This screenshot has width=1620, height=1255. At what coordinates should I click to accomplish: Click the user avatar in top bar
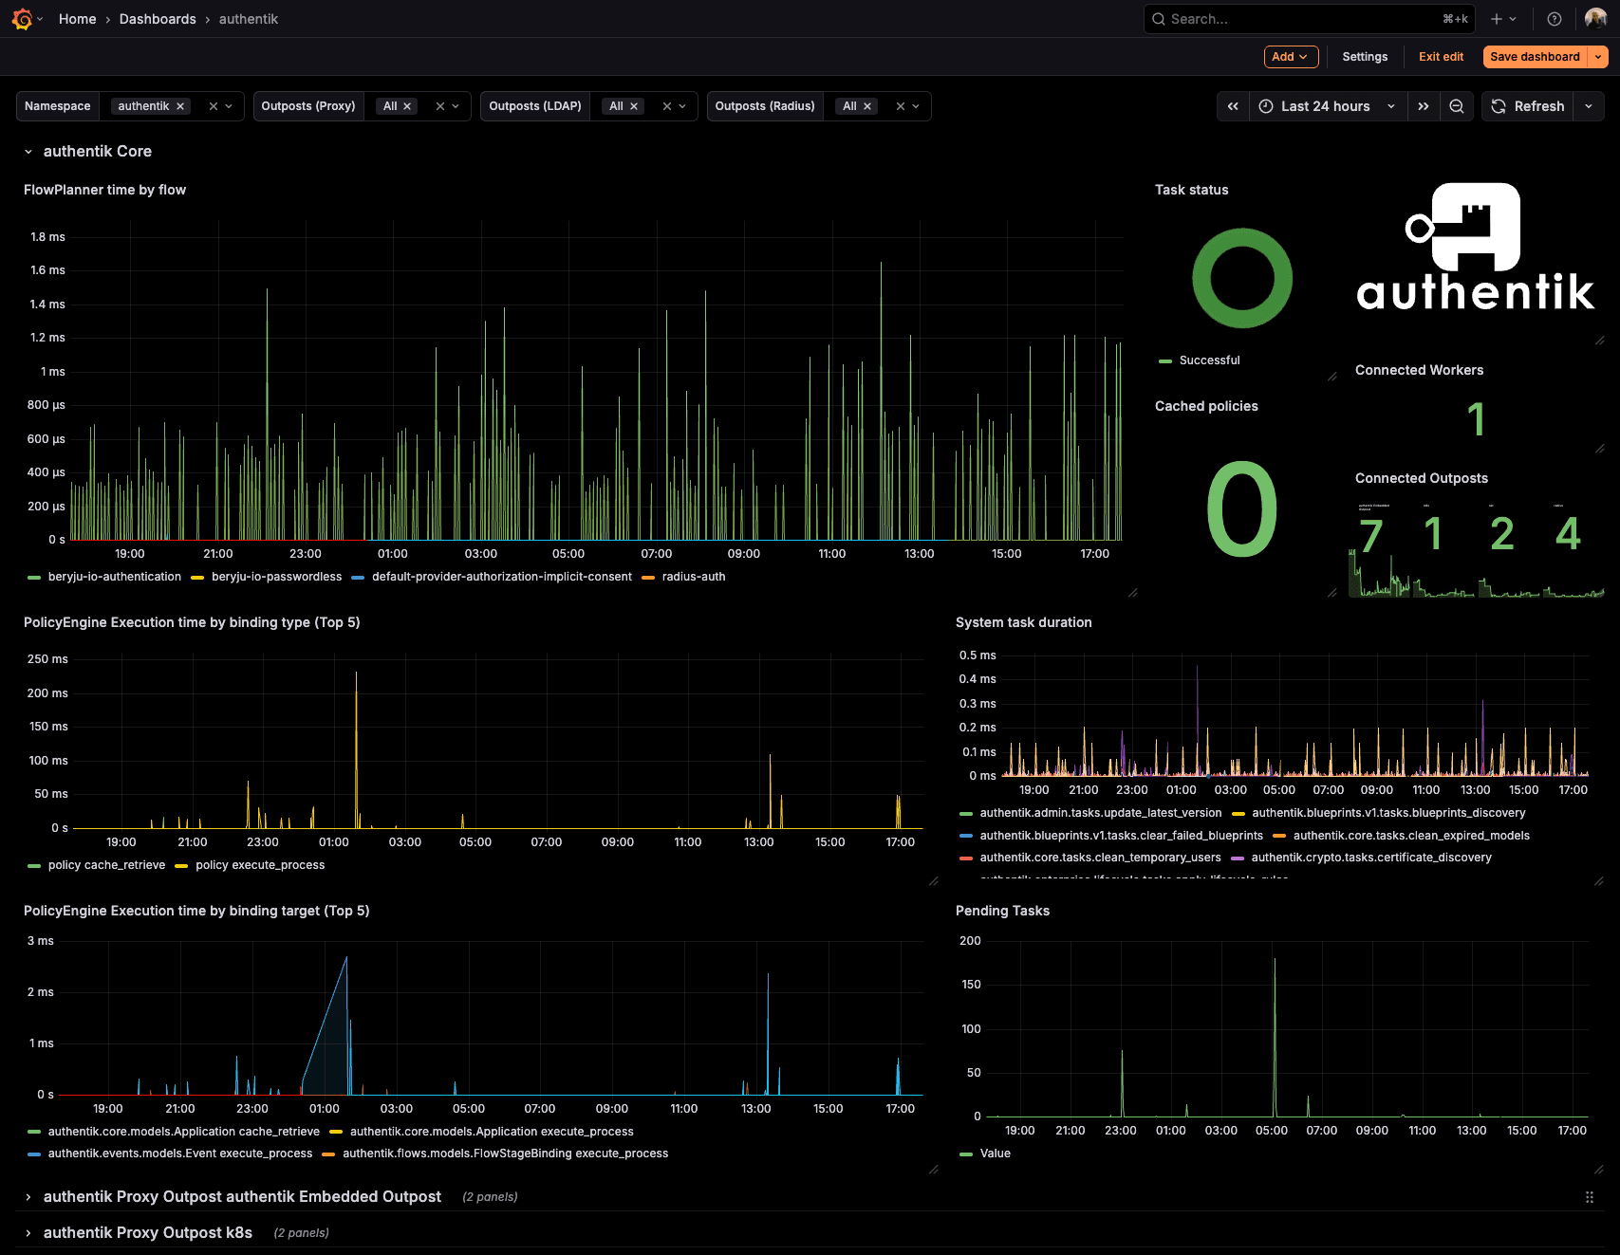click(1595, 19)
